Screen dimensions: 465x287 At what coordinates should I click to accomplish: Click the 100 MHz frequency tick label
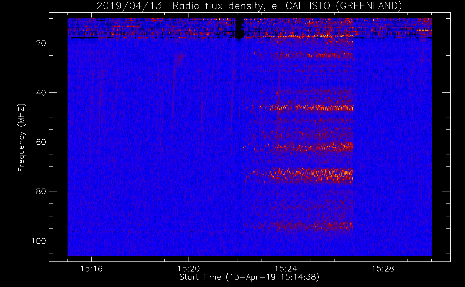point(39,241)
